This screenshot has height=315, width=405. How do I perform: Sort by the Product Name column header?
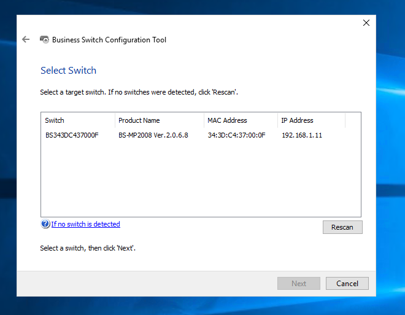[160, 120]
